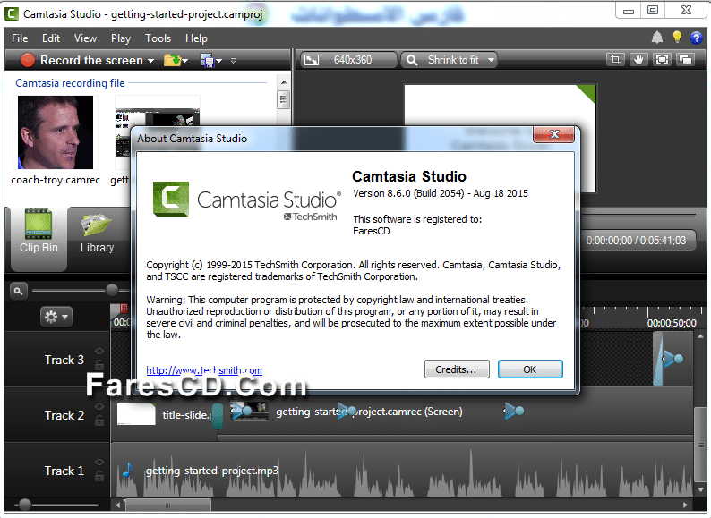The height and width of the screenshot is (518, 711).
Task: Open the Record the screen dropdown arrow
Action: [151, 61]
